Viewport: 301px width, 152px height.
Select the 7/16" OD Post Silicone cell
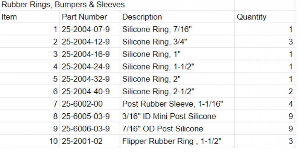click(x=163, y=129)
